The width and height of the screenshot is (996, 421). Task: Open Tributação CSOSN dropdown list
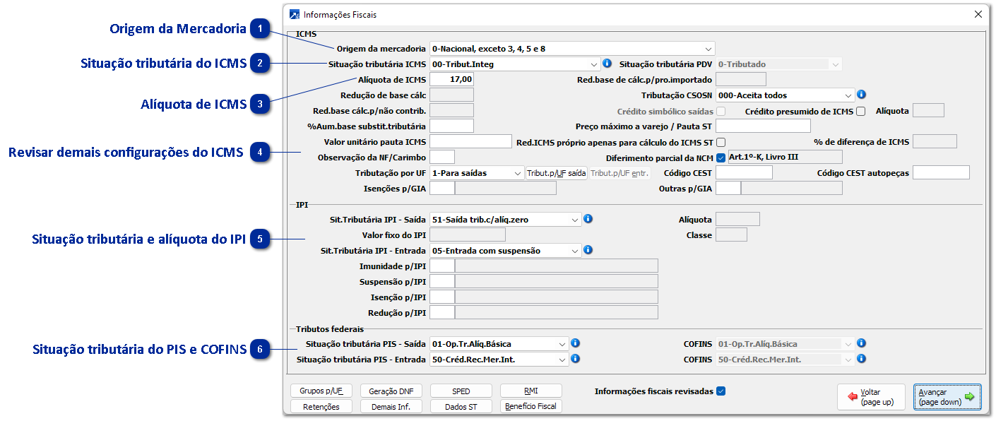pyautogui.click(x=848, y=95)
